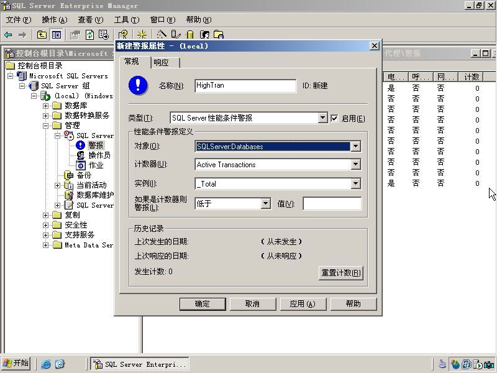This screenshot has width=497, height=373.
Task: Open the 操作 menu
Action: pyautogui.click(x=55, y=20)
